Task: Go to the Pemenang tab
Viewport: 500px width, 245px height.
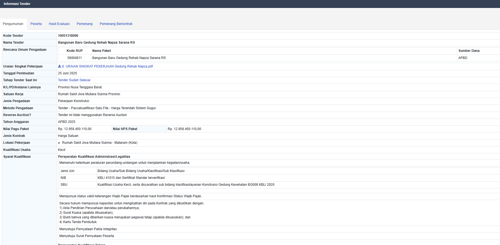Action: (x=84, y=24)
